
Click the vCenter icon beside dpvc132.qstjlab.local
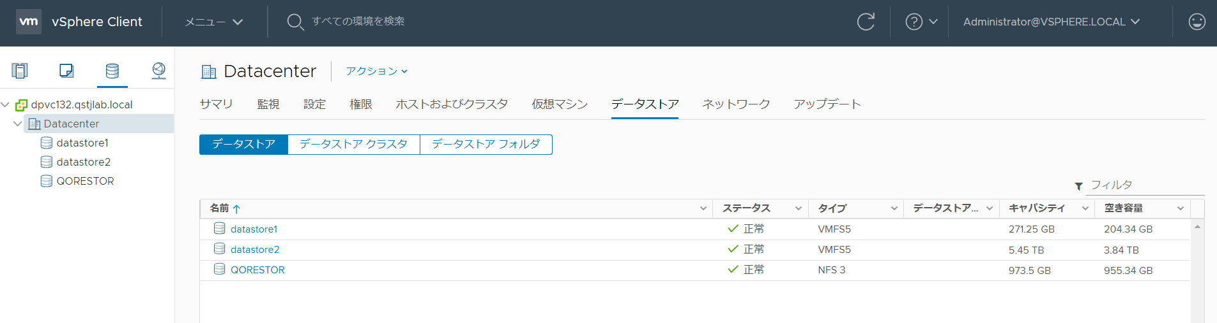tap(22, 104)
